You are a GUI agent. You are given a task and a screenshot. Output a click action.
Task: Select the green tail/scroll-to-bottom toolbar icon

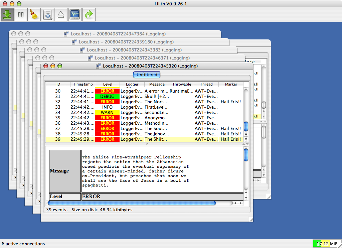coord(7,15)
